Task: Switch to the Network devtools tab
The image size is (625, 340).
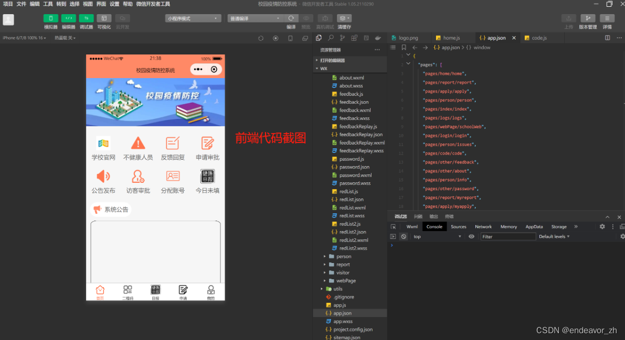Action: pyautogui.click(x=483, y=226)
